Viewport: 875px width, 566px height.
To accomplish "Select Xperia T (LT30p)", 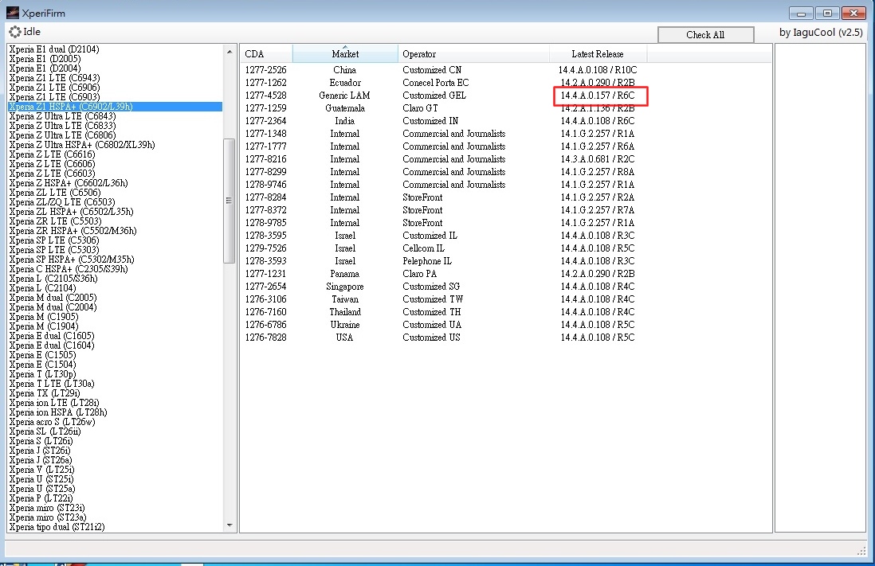I will tap(42, 373).
